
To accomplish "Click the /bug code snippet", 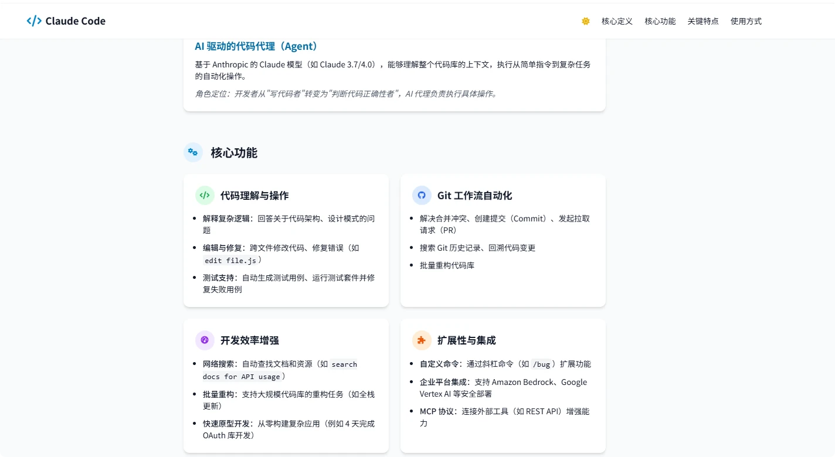I will pyautogui.click(x=542, y=364).
